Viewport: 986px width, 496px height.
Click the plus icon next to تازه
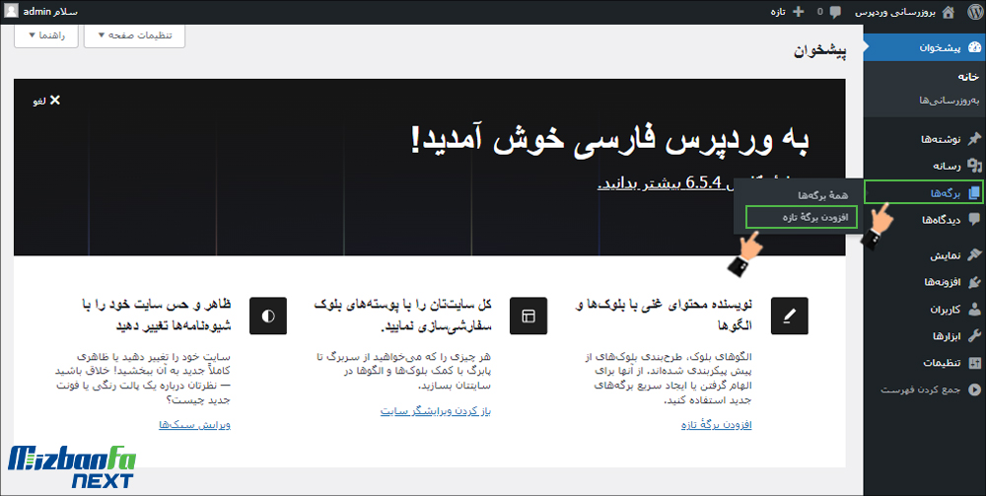pos(798,12)
